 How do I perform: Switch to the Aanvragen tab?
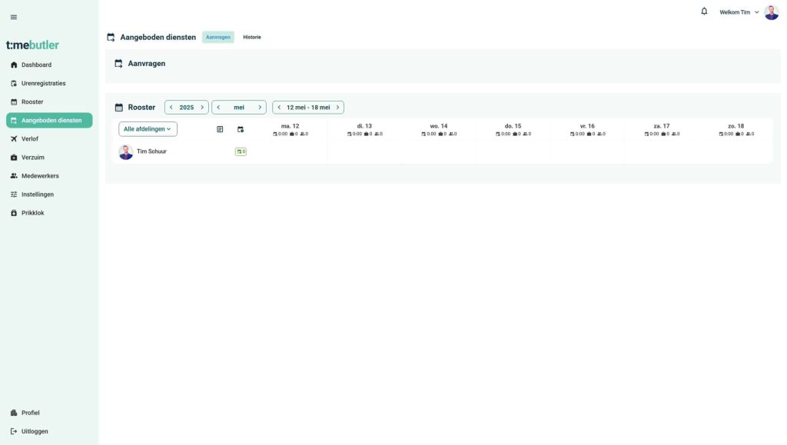pos(218,37)
